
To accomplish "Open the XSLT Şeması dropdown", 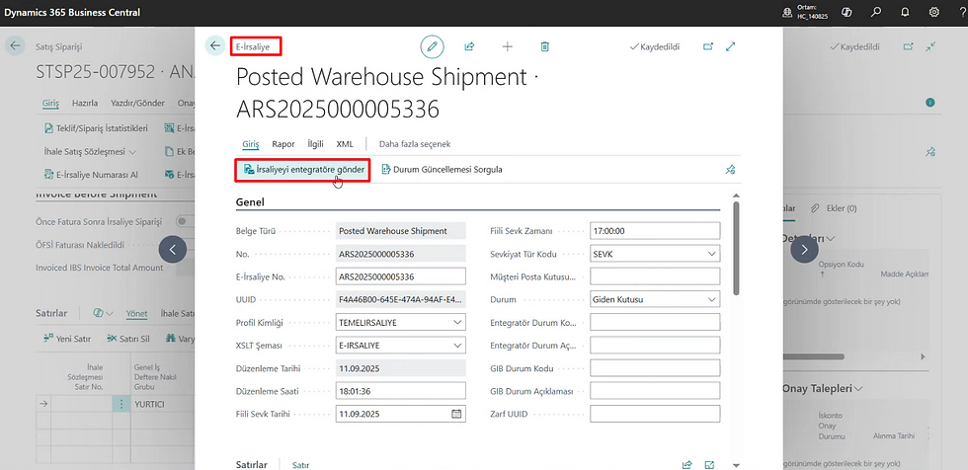I will click(x=457, y=346).
